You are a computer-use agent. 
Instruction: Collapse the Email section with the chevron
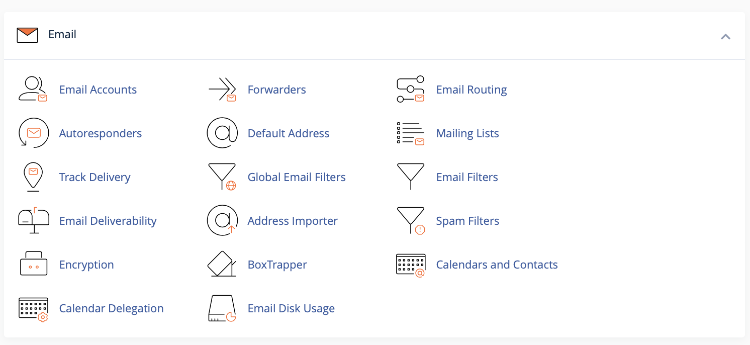tap(725, 37)
